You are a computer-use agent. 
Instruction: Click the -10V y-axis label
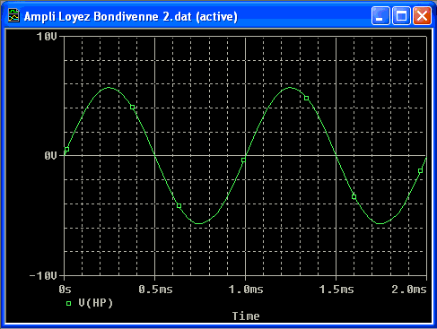coord(43,275)
